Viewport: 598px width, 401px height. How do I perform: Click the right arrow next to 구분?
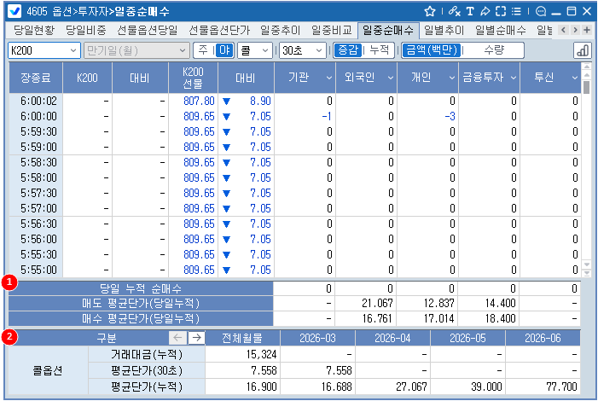pos(195,338)
